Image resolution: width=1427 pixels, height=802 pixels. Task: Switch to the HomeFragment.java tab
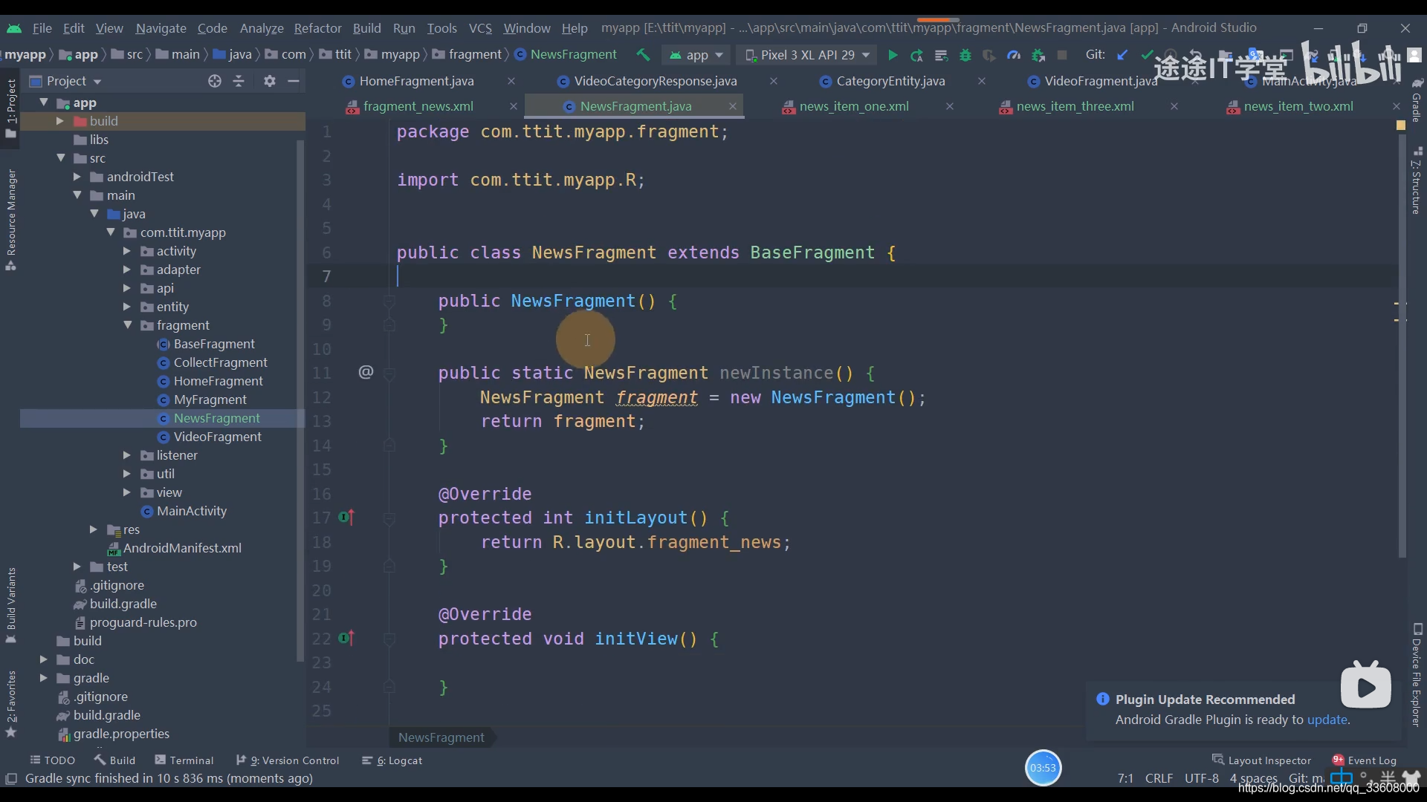(416, 81)
